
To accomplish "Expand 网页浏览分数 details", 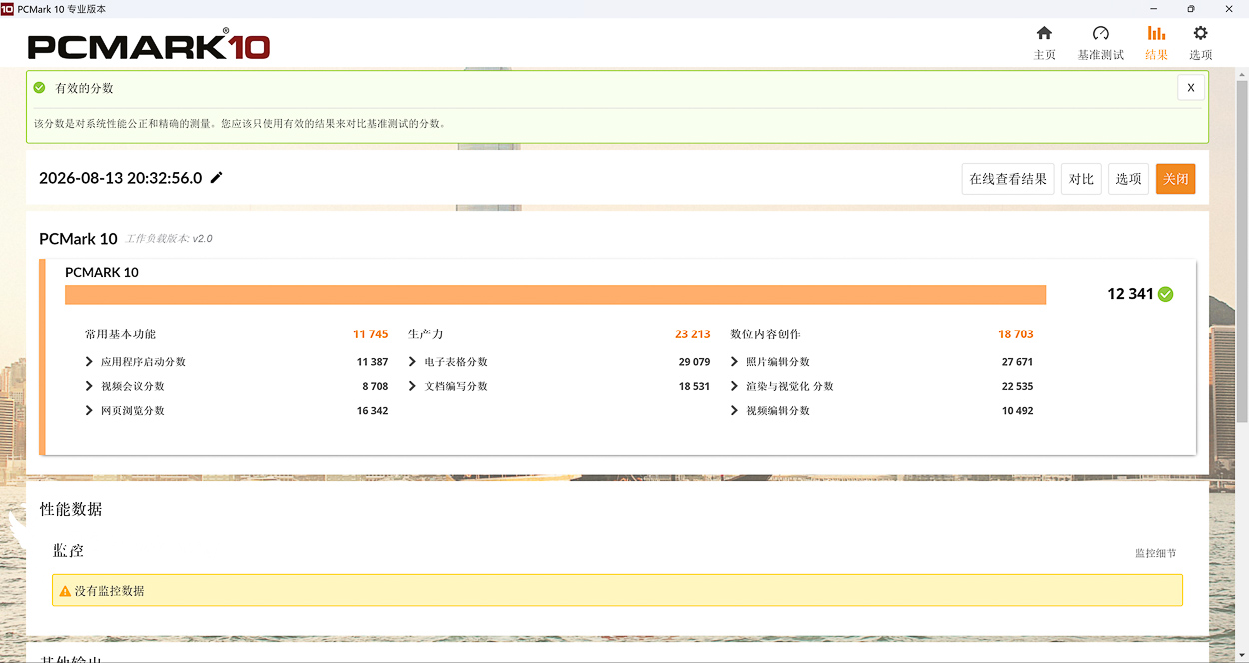I will [89, 411].
